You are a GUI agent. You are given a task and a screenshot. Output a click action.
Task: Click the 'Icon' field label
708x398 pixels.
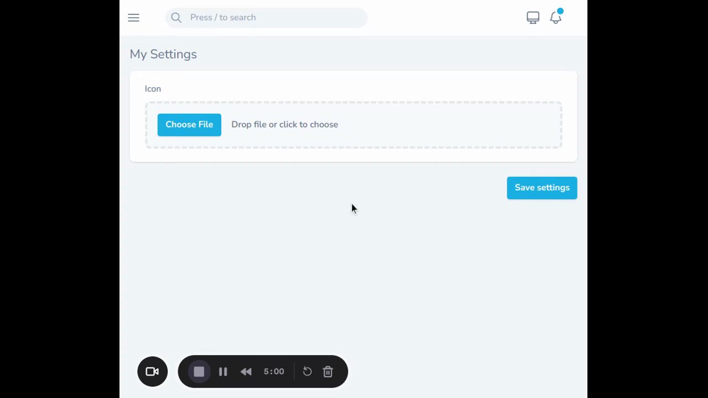pos(153,88)
